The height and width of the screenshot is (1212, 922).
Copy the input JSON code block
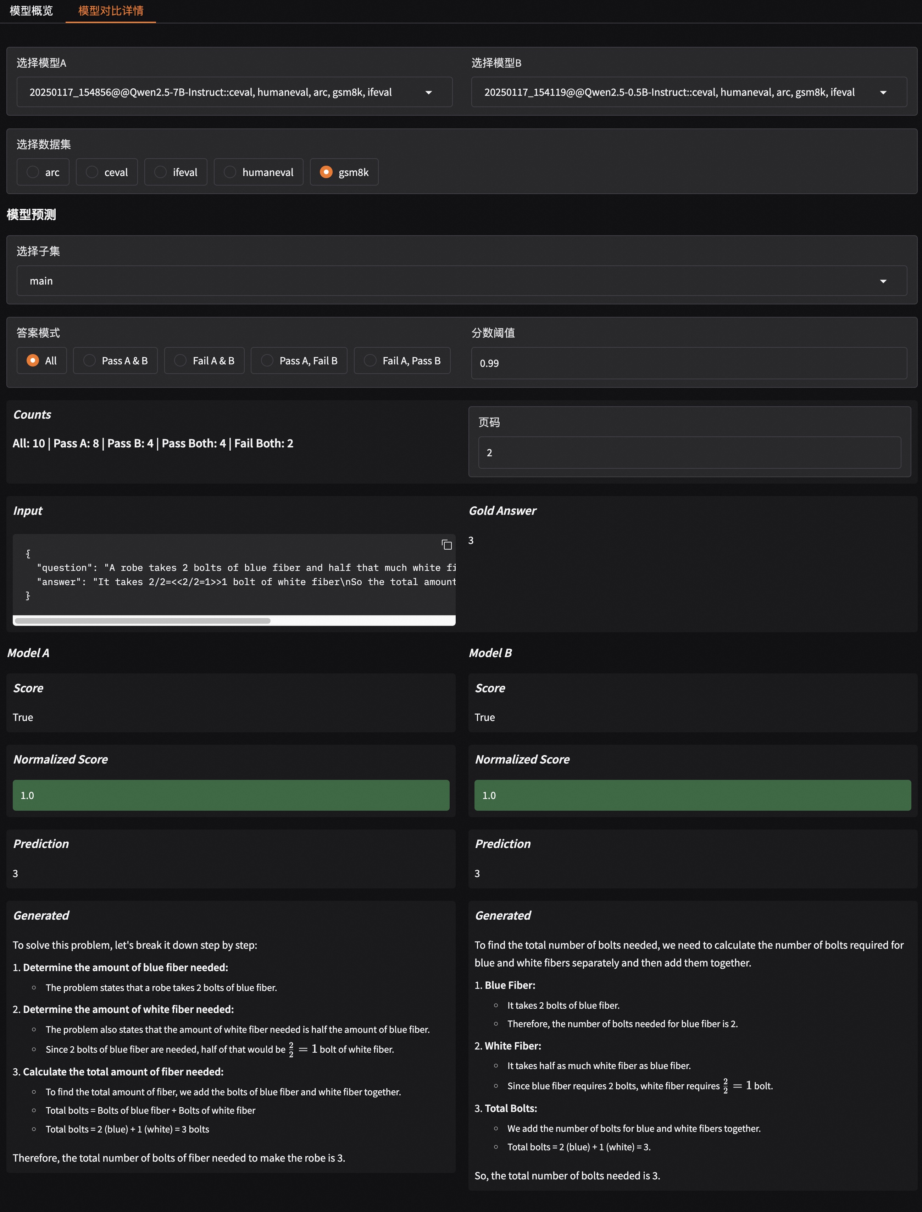click(x=447, y=544)
